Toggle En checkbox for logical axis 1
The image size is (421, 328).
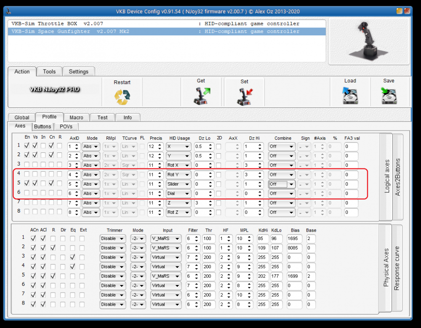(x=27, y=146)
